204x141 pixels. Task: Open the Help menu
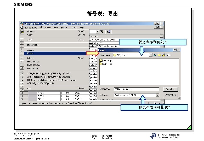[x=81, y=27]
